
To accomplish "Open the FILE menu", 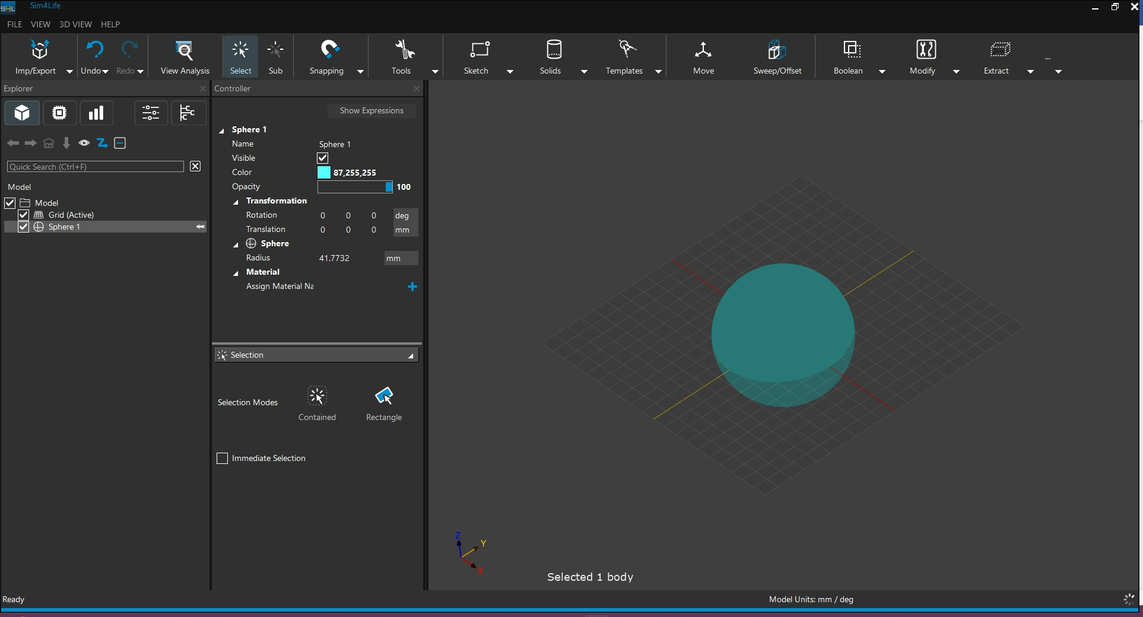I will tap(14, 24).
